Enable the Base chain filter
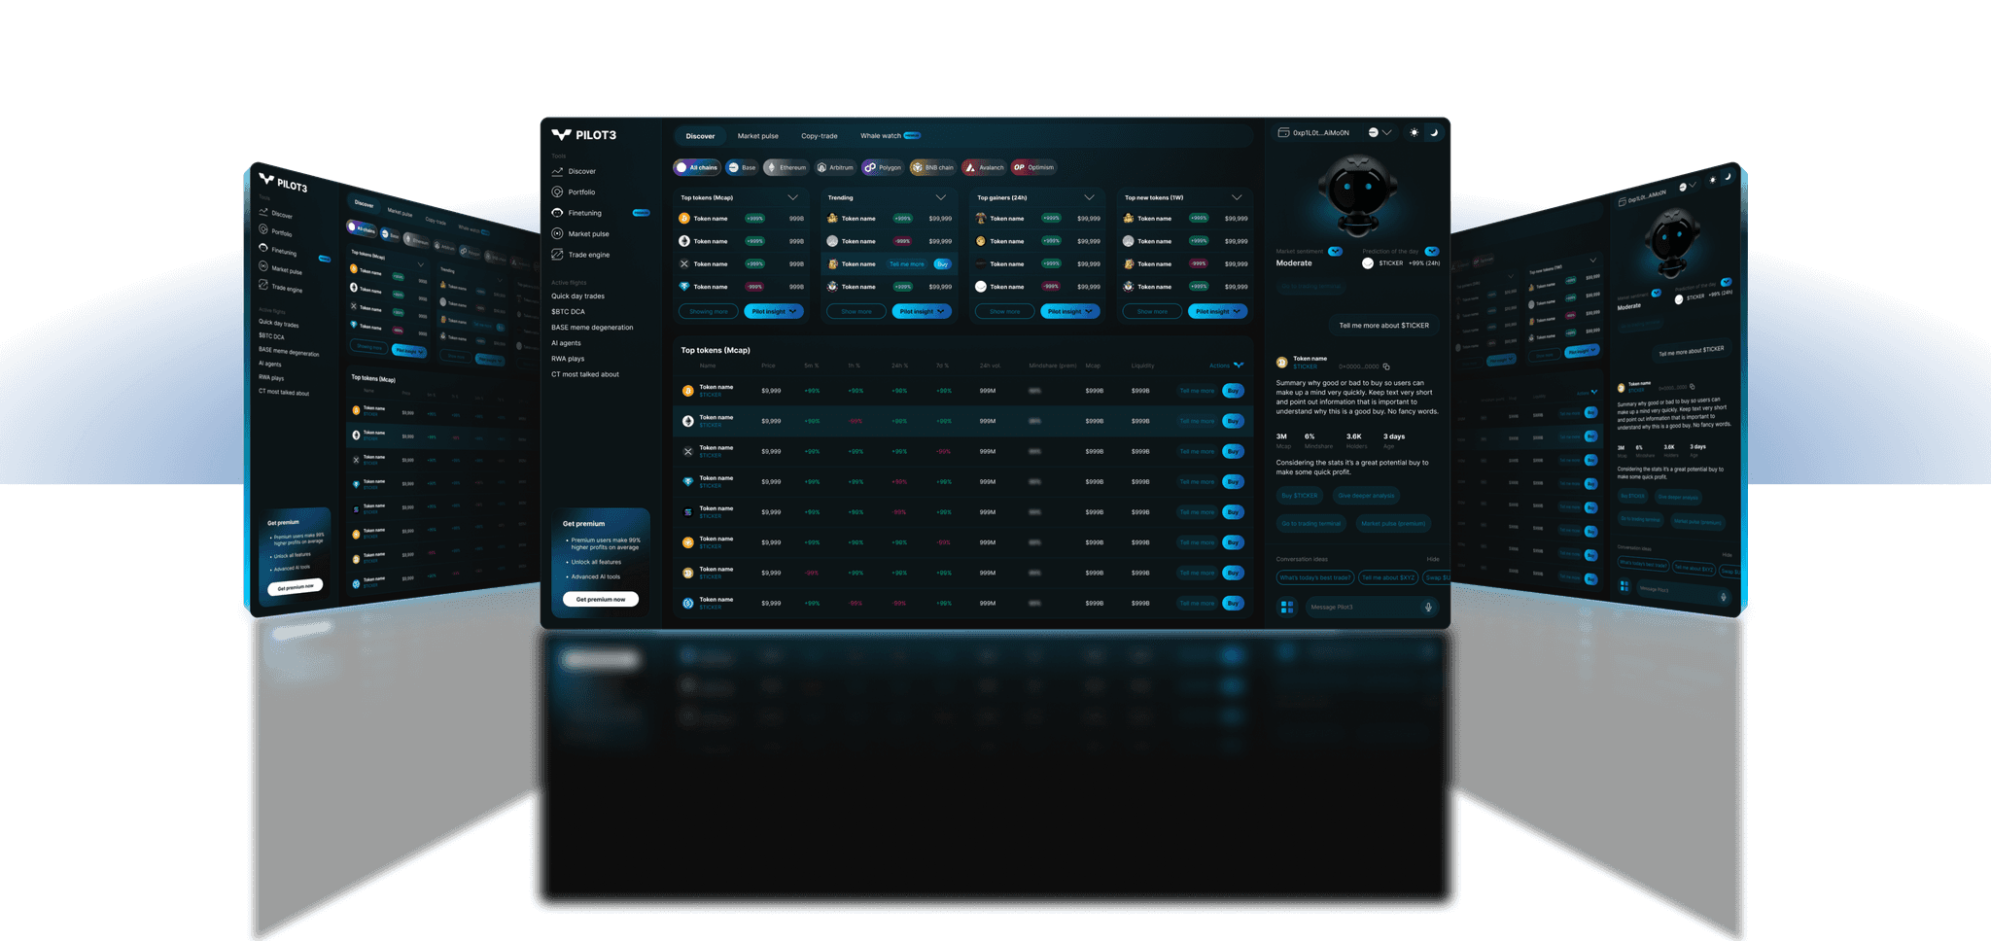The width and height of the screenshot is (1991, 941). click(742, 167)
